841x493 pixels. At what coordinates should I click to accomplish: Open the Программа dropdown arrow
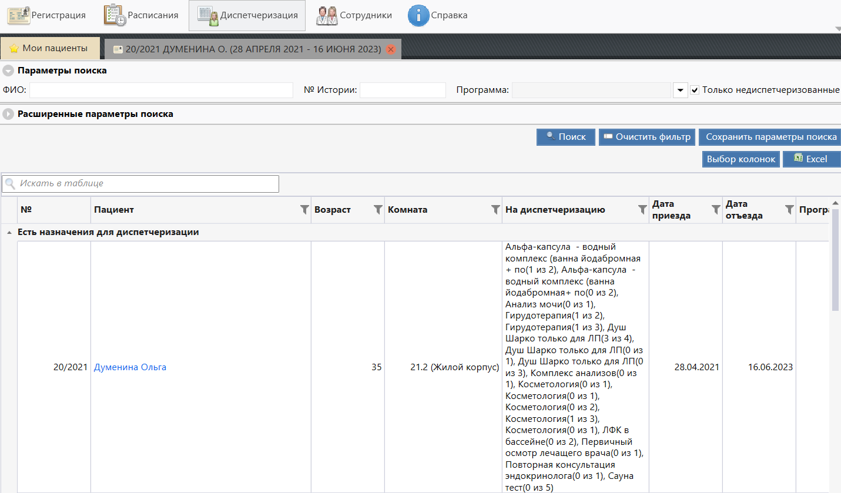pos(680,90)
